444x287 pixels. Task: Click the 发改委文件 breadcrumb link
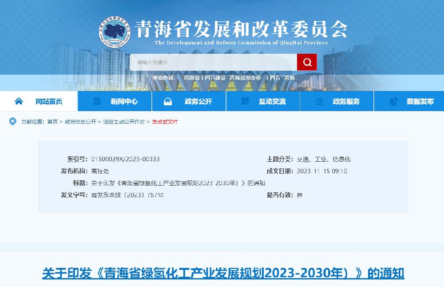coord(165,122)
